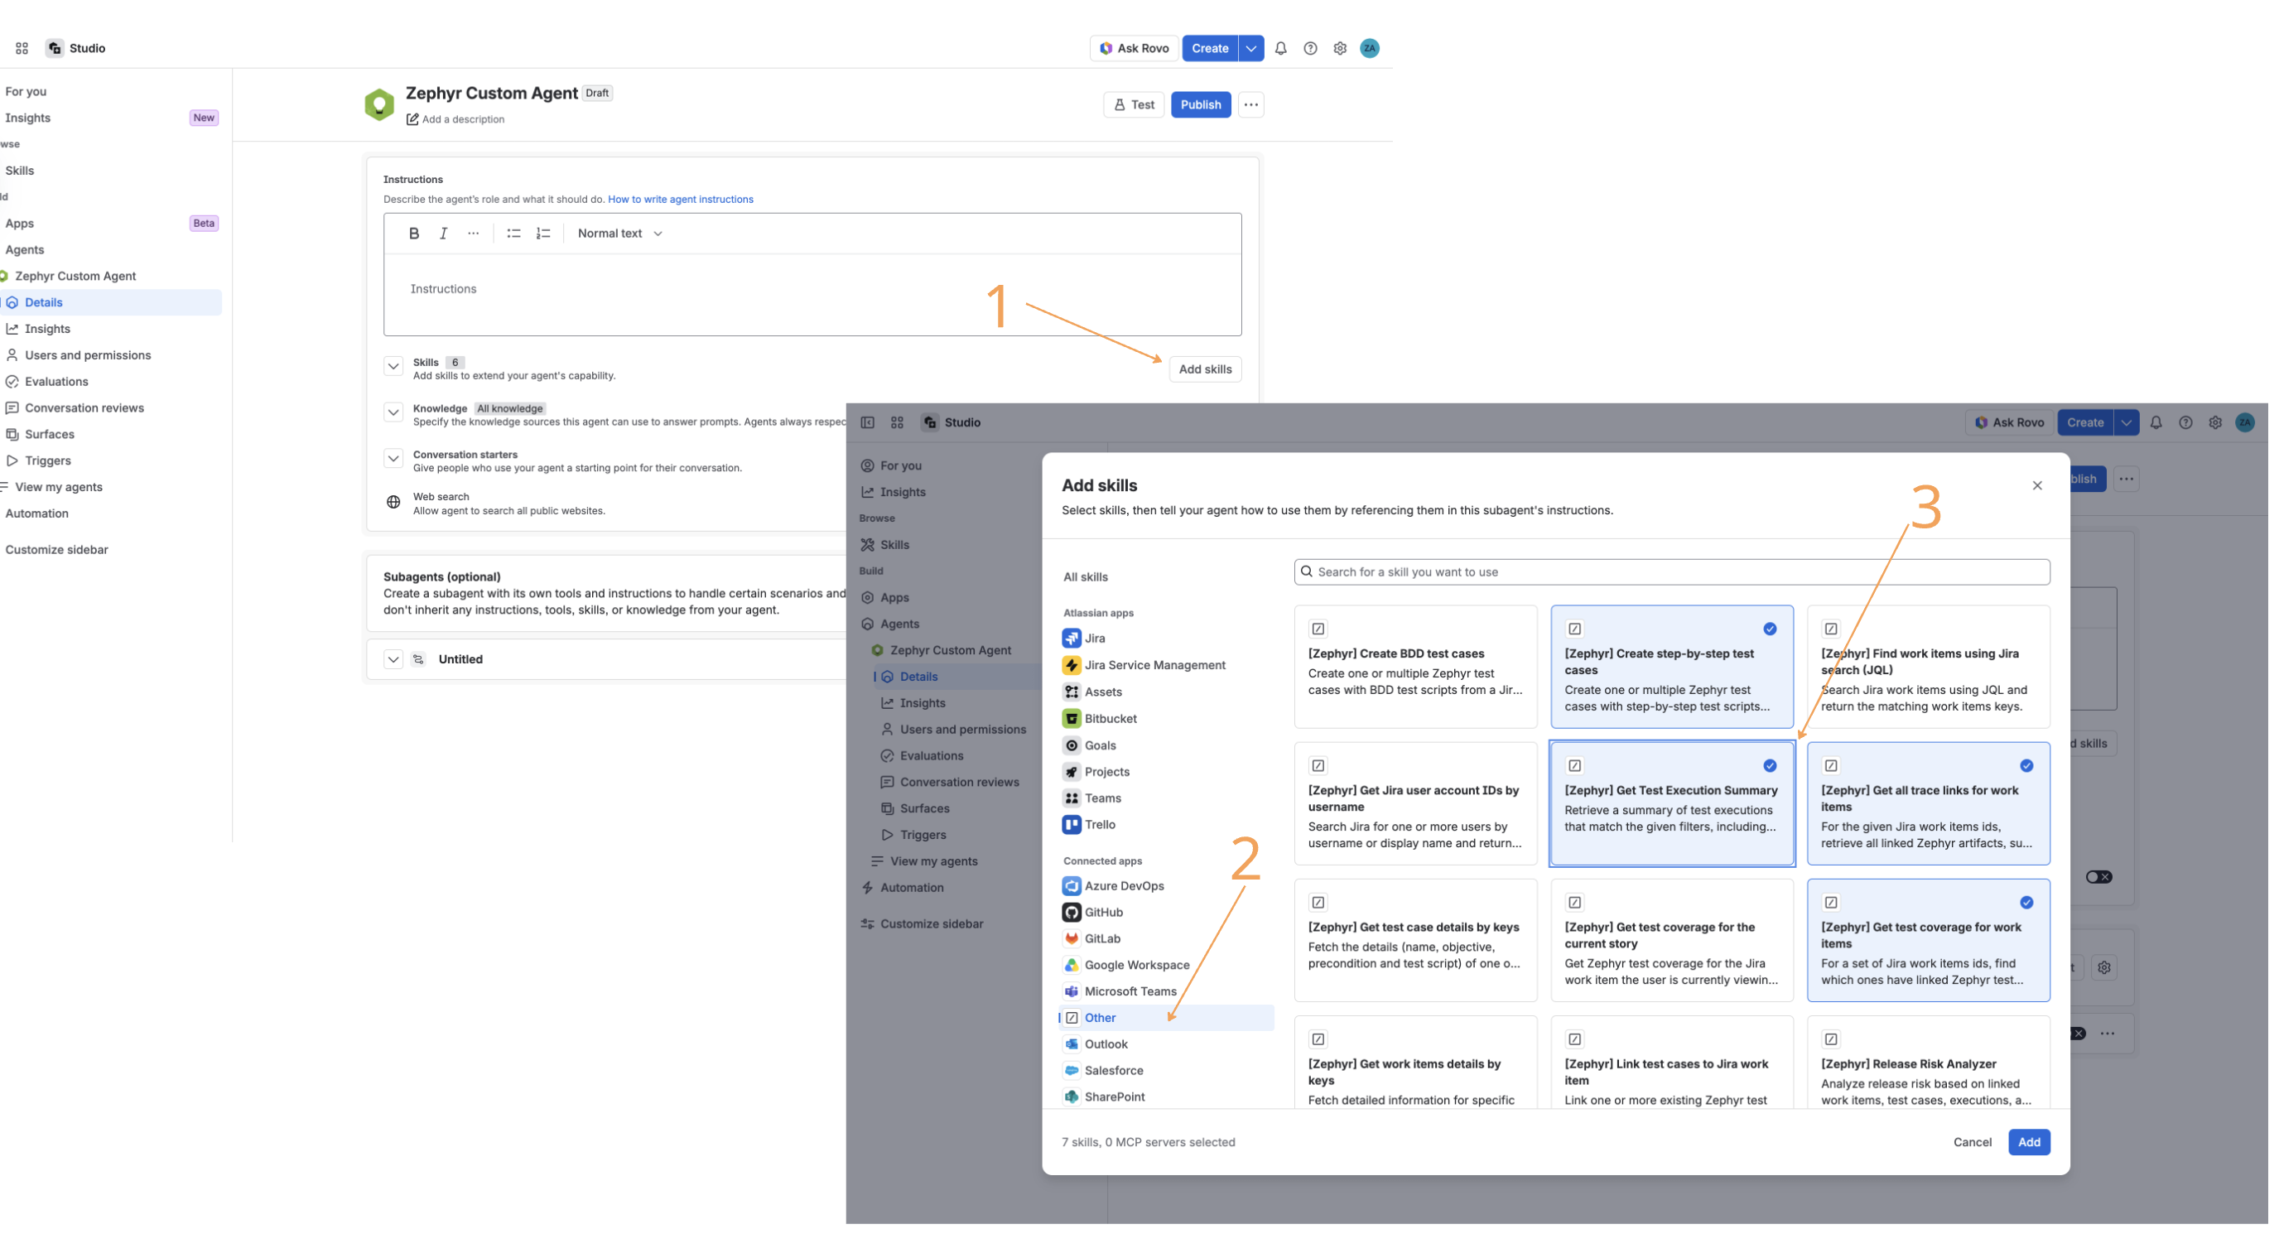The image size is (2279, 1234).
Task: Select the Get test case details by keys skill
Action: tap(1415, 940)
